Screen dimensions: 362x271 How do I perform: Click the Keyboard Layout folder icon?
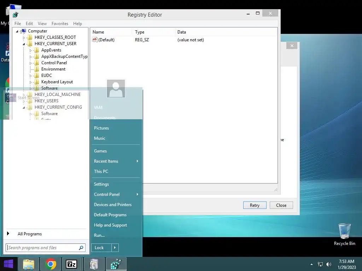(36, 82)
